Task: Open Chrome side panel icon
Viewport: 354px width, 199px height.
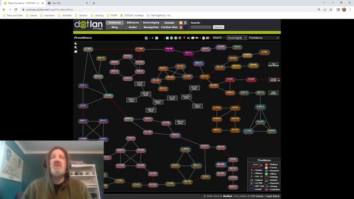Action: coord(338,10)
